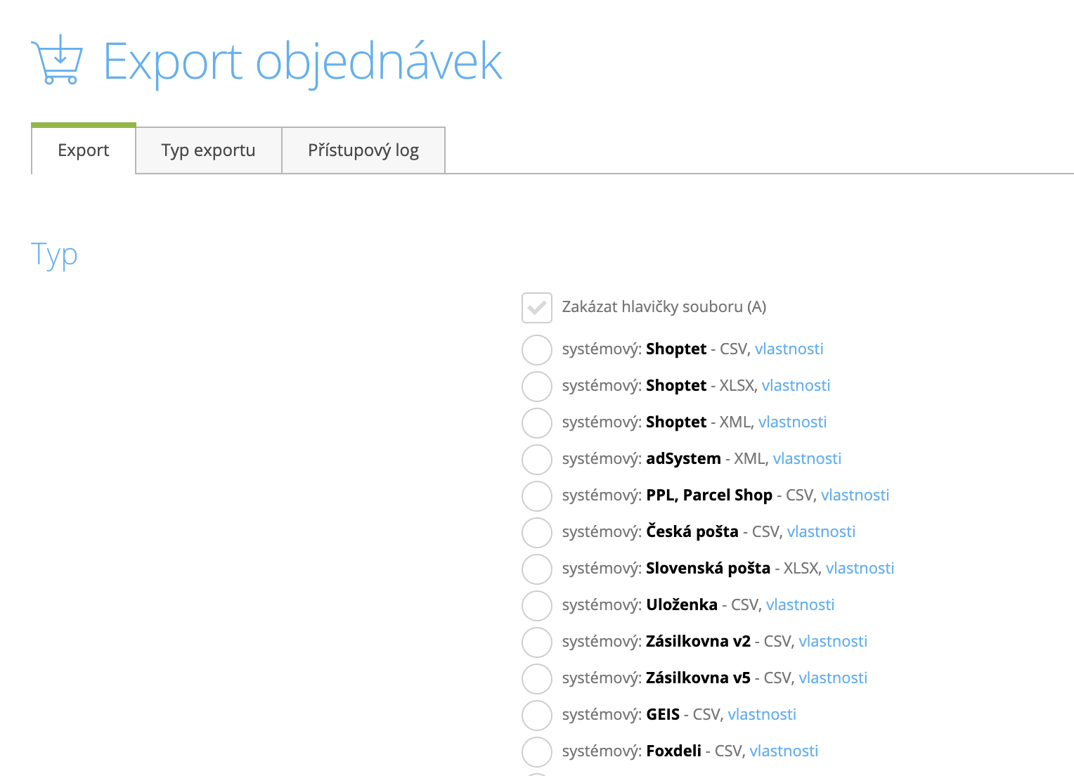The height and width of the screenshot is (776, 1074).
Task: Select the Export tab
Action: 84,149
